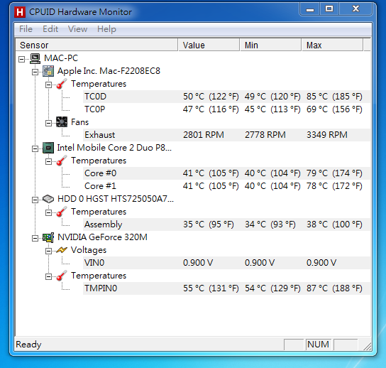Screen dimensions: 386x368
Task: Open the File menu
Action: click(26, 29)
